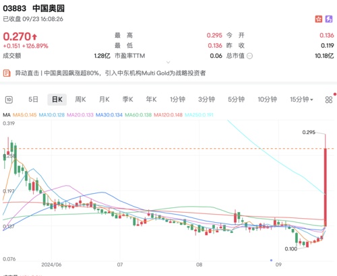Click the large red candlestick on the latest day
Viewport: 337px width, 276px height.
point(325,187)
